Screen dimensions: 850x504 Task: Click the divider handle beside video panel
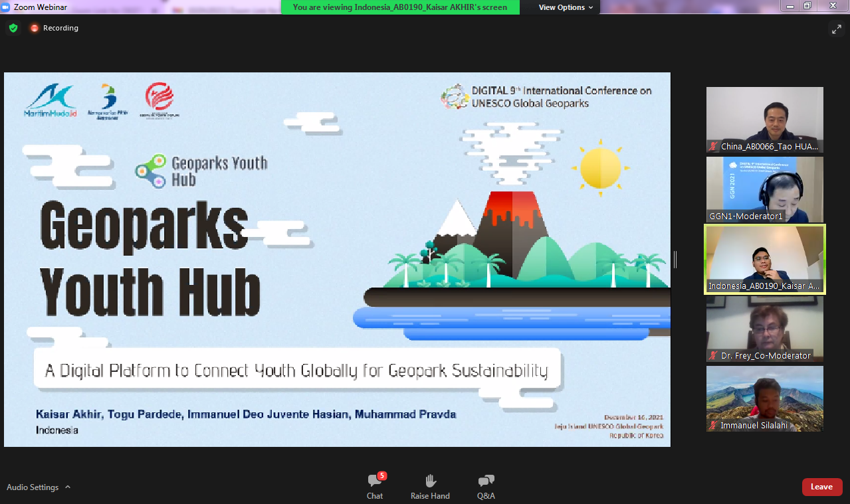(x=675, y=260)
